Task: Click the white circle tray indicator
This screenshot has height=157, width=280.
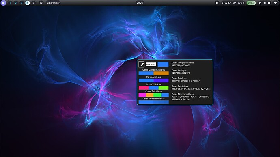Action: click(x=269, y=3)
